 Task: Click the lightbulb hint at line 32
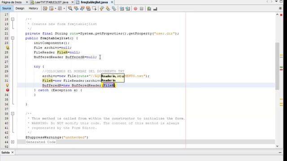click(7, 85)
